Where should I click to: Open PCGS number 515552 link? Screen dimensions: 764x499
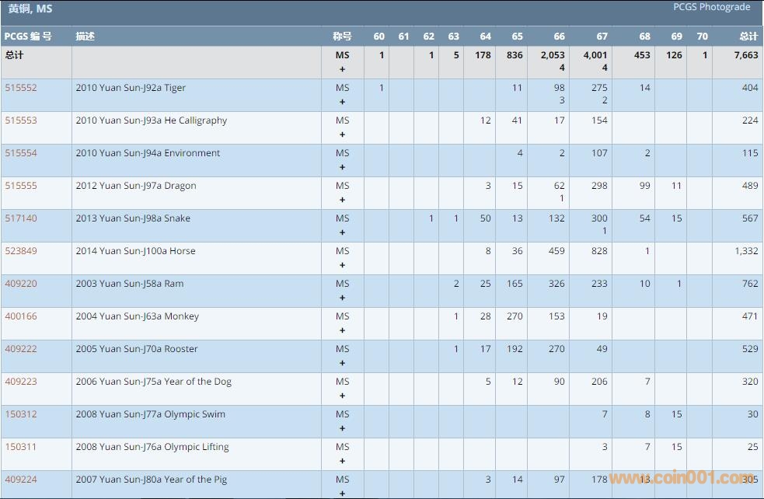[x=21, y=88]
